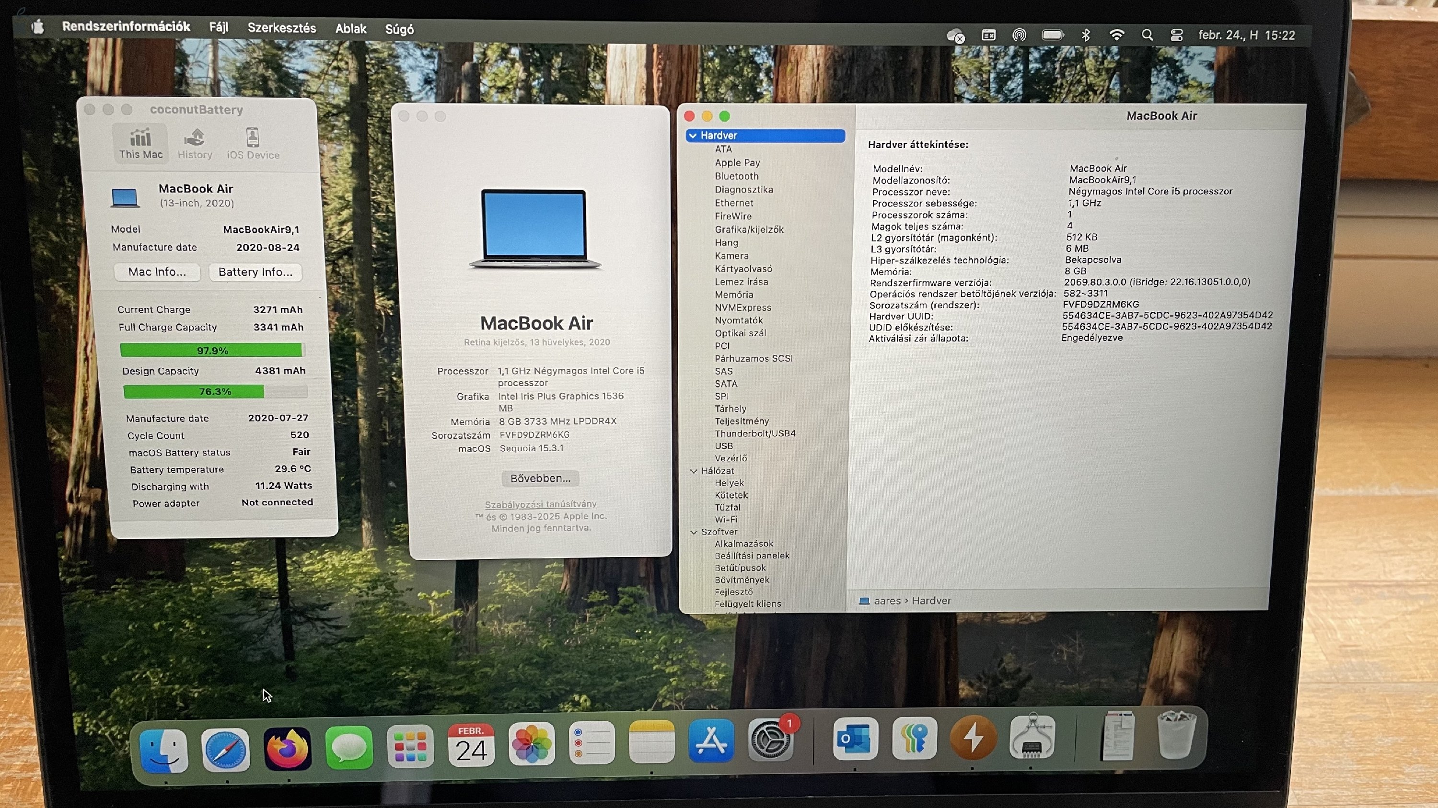Open the Fájl menu
This screenshot has height=808, width=1438.
point(219,27)
